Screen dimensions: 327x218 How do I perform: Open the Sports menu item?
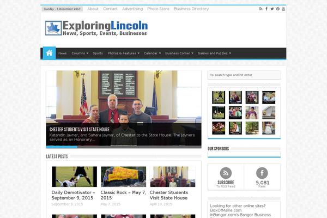[x=98, y=53]
